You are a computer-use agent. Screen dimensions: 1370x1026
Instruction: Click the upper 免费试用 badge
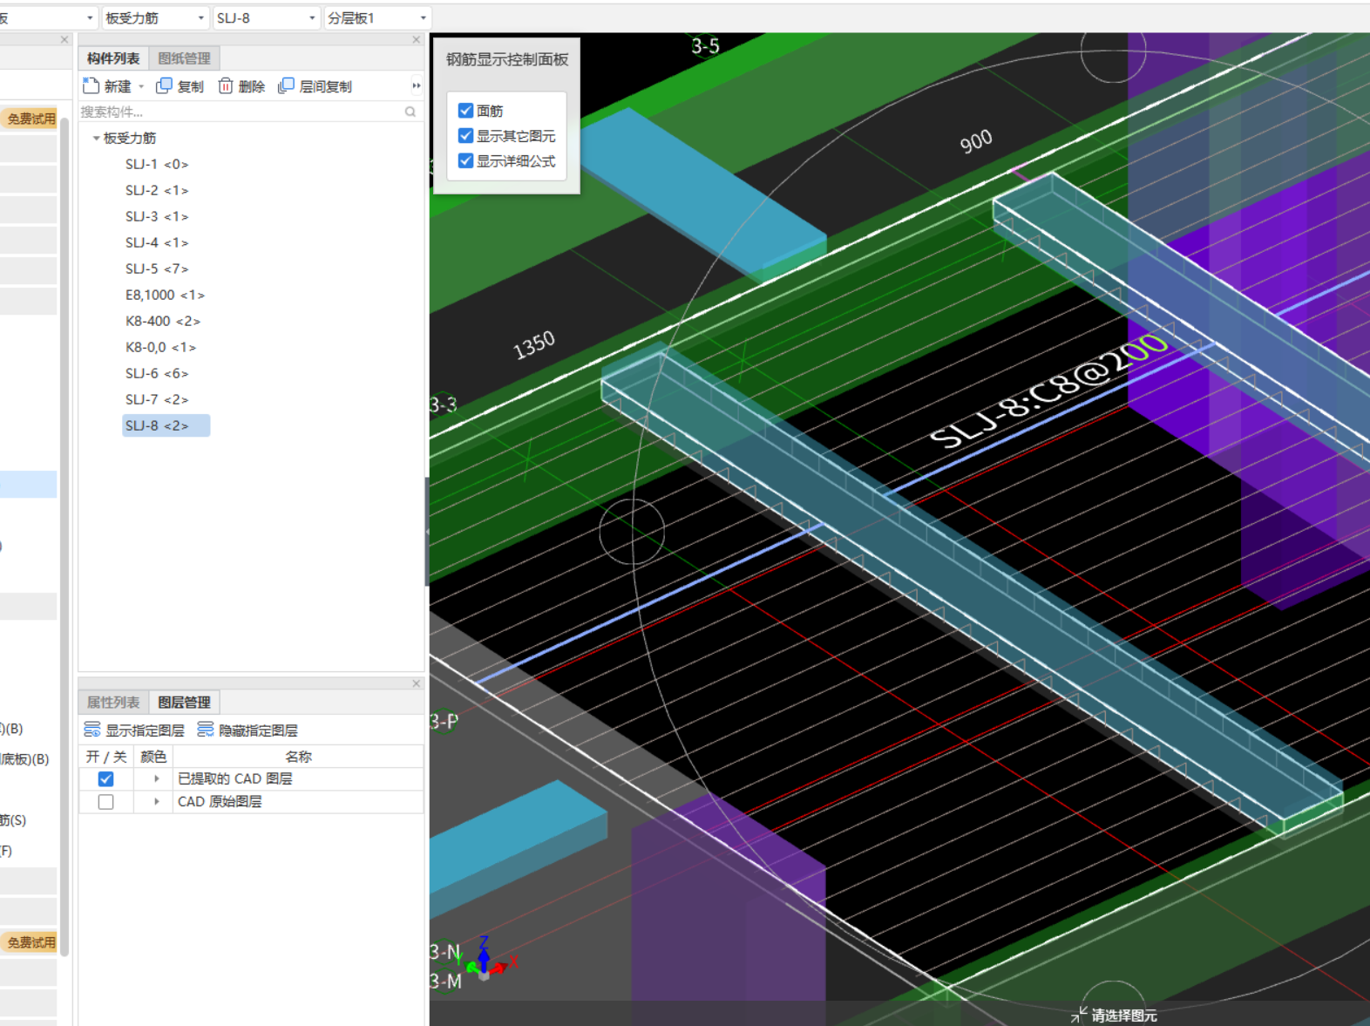pos(31,119)
